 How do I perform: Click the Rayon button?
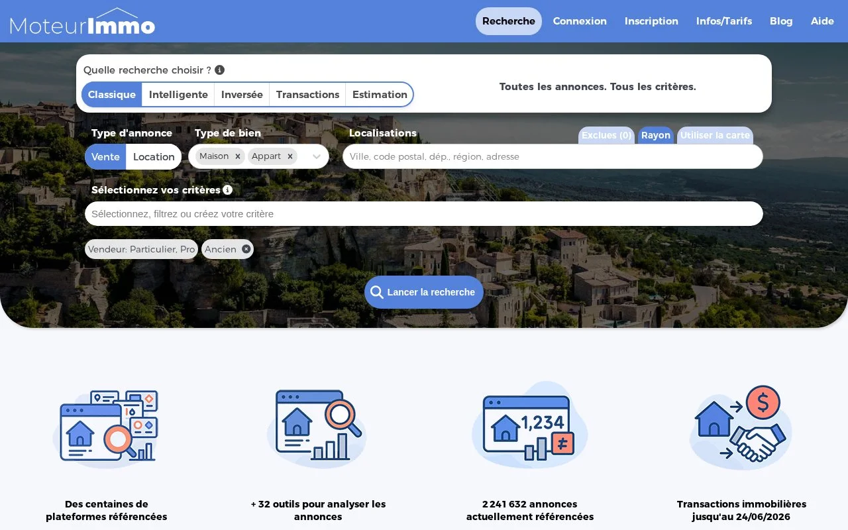[656, 135]
